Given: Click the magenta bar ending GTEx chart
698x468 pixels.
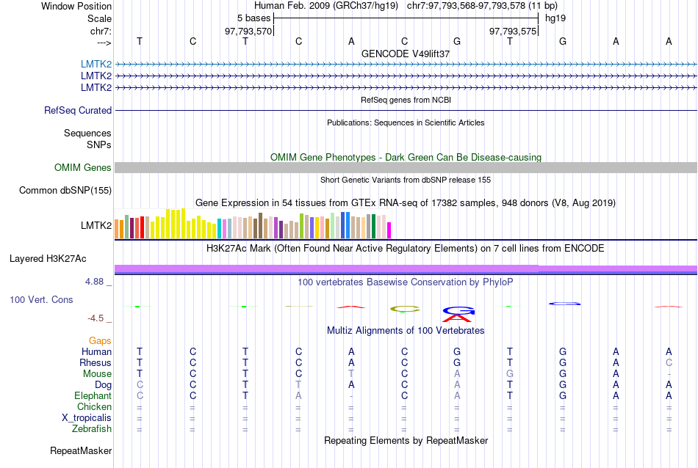Looking at the screenshot, I should click(389, 230).
